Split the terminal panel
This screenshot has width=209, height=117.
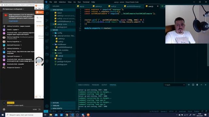pos(193,85)
